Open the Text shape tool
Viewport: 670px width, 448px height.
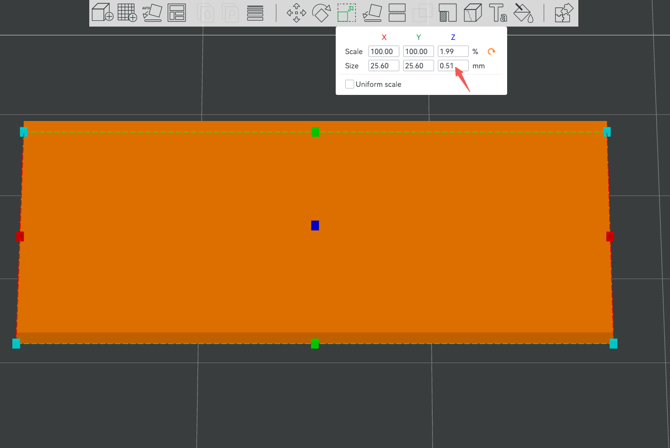pyautogui.click(x=498, y=13)
